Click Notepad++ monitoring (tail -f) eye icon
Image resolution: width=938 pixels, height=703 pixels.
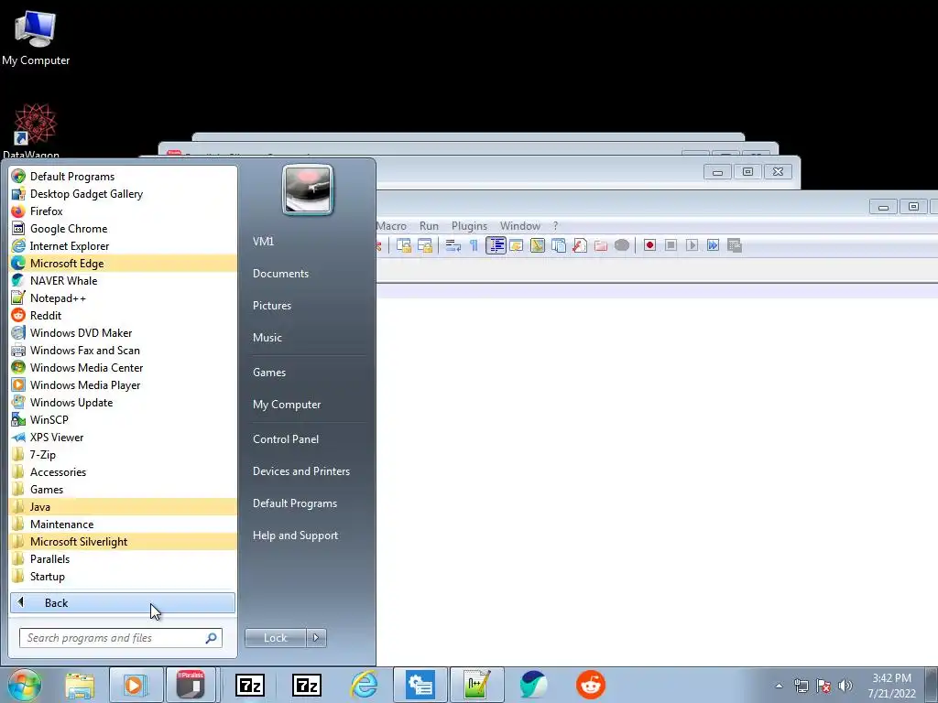pyautogui.click(x=622, y=245)
